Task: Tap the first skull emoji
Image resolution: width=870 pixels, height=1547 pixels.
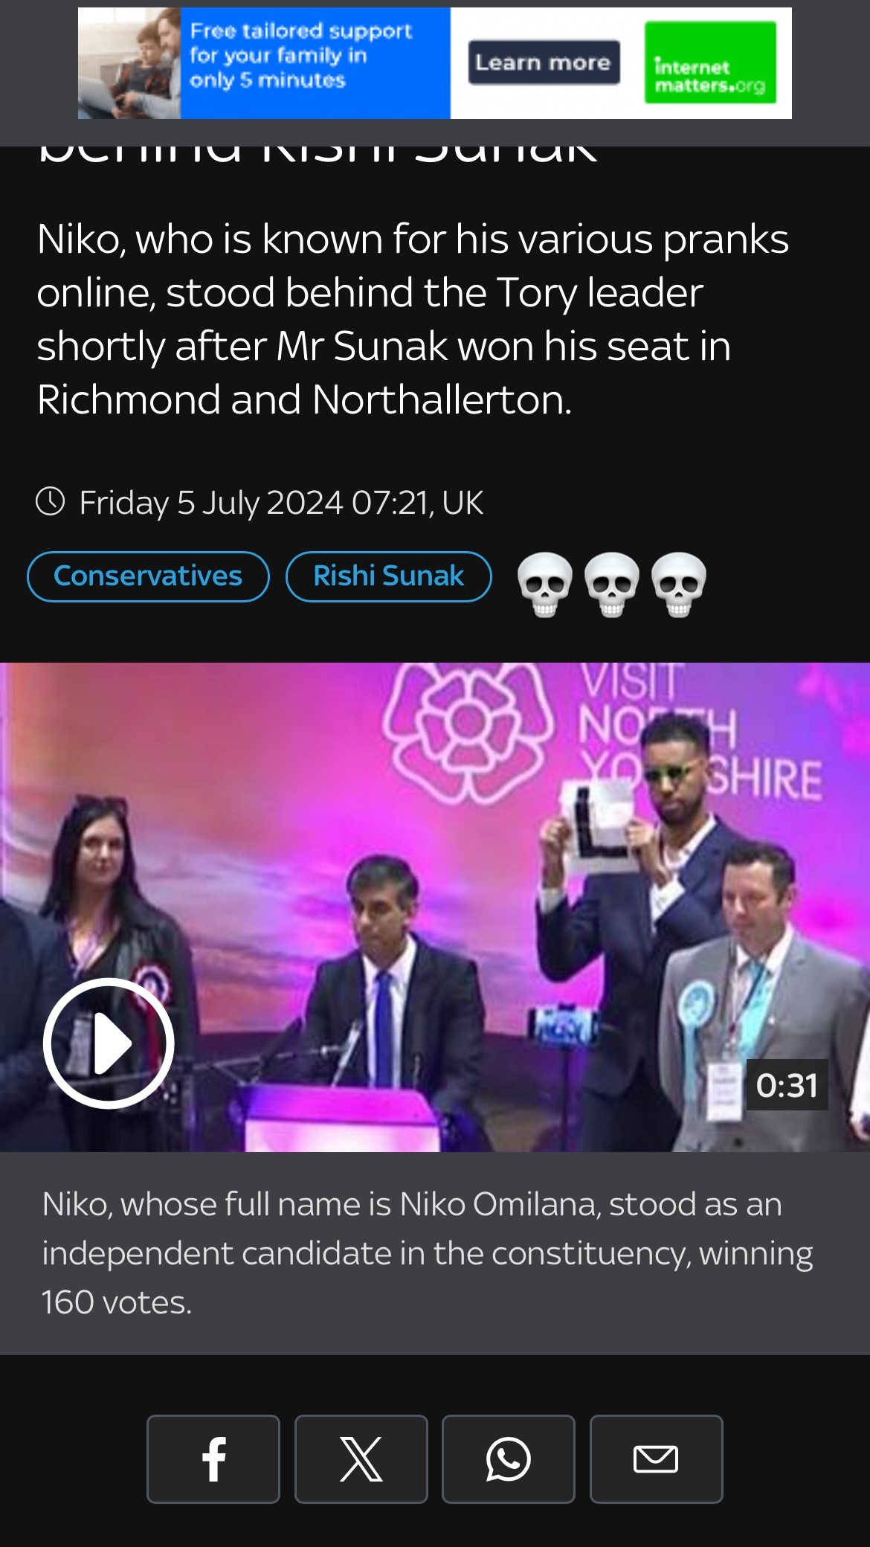Action: 544,585
